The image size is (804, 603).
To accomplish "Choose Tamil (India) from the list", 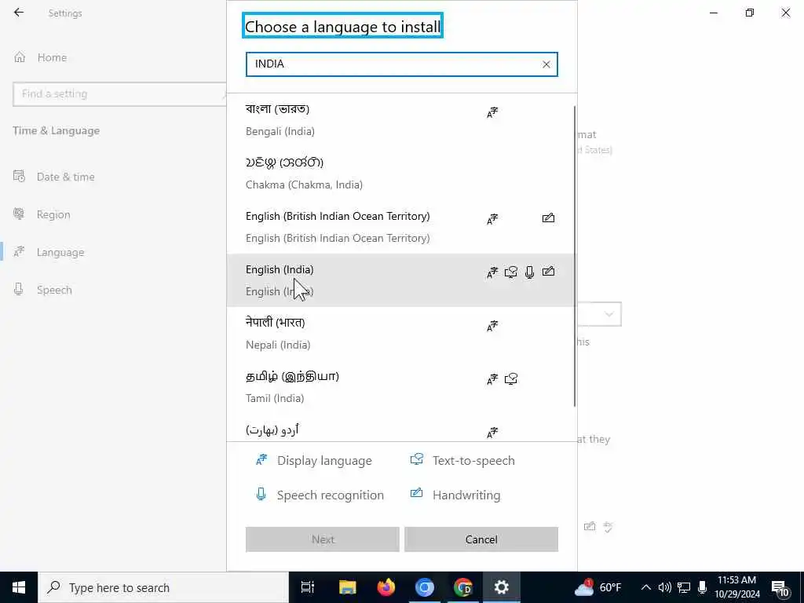I will point(400,386).
